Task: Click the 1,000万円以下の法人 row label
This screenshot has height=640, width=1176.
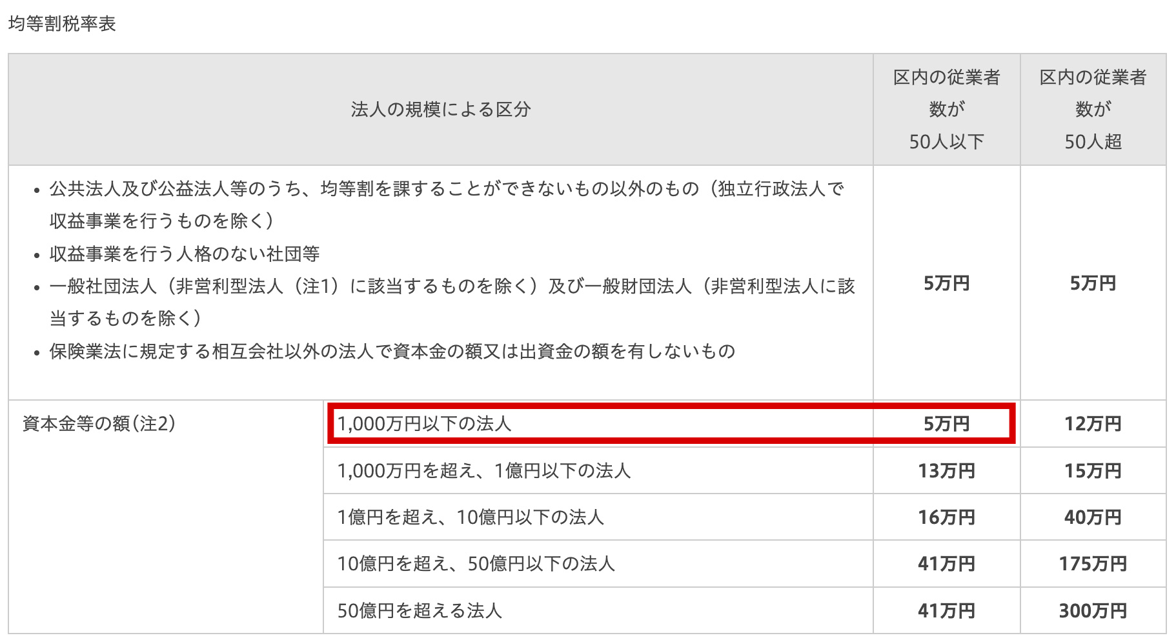Action: [x=424, y=424]
